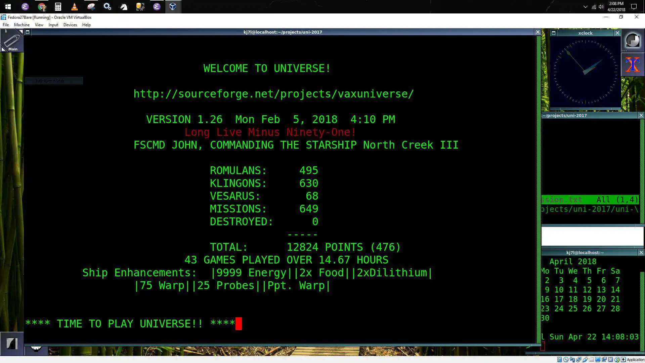Click the optical disc status icon

click(x=566, y=360)
